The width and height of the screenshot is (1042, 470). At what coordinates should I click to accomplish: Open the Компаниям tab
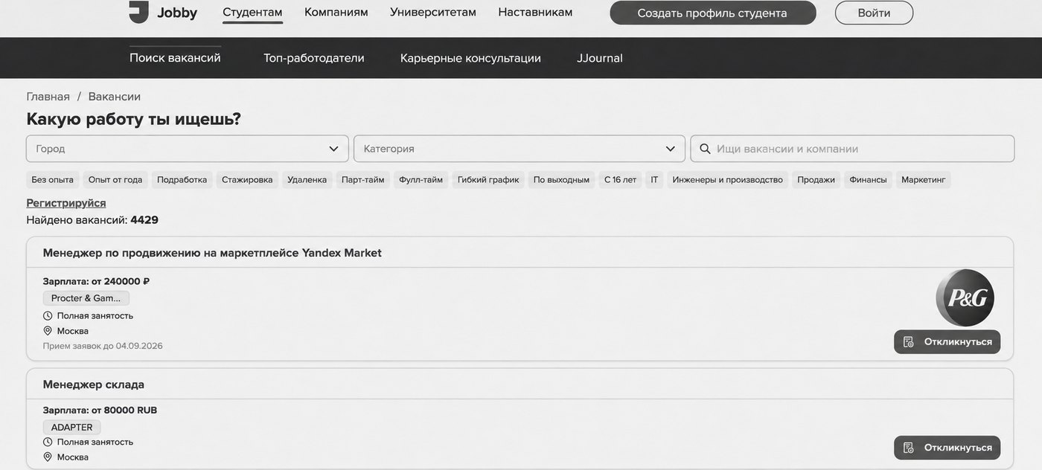(336, 12)
